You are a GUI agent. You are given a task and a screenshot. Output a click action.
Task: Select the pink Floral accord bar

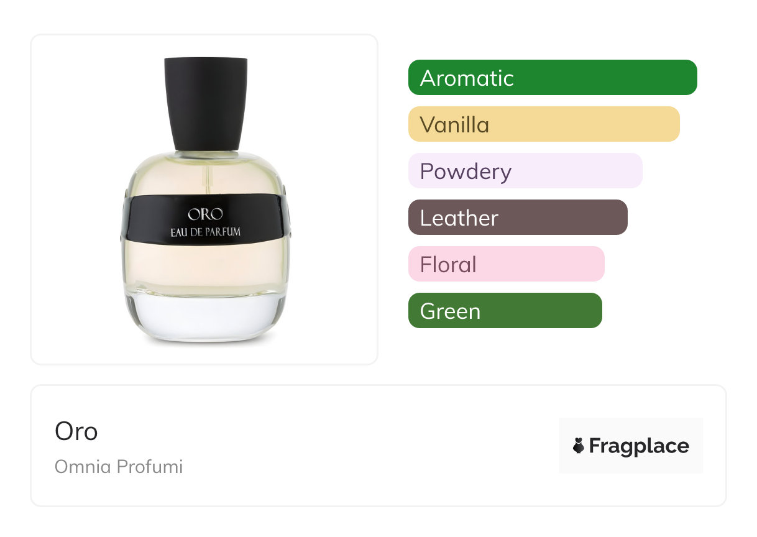507,264
